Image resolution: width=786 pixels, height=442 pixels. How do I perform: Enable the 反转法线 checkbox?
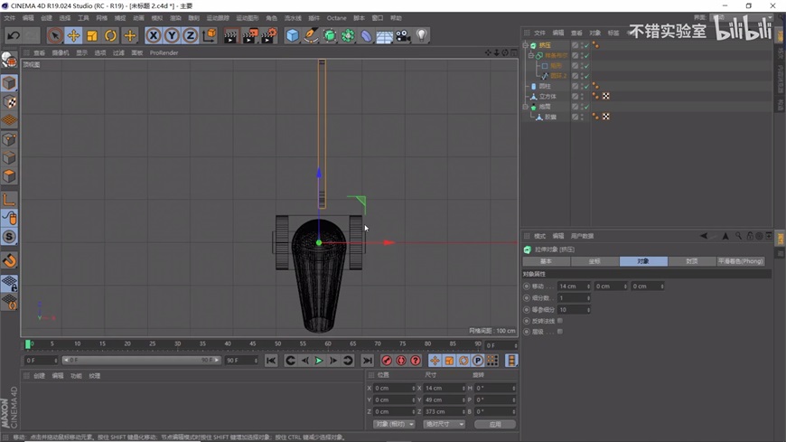point(560,321)
